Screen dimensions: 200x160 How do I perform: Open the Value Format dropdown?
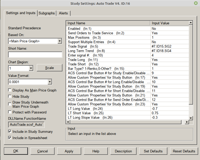(x=50, y=82)
